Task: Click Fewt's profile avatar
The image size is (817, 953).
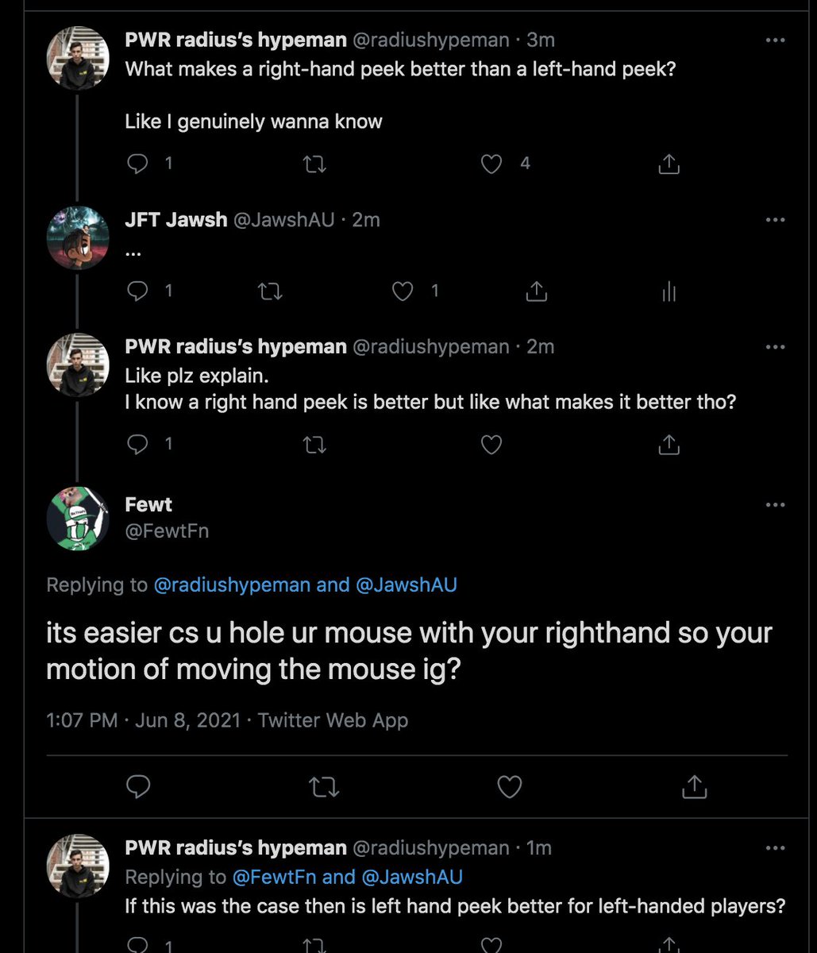Action: pyautogui.click(x=77, y=518)
